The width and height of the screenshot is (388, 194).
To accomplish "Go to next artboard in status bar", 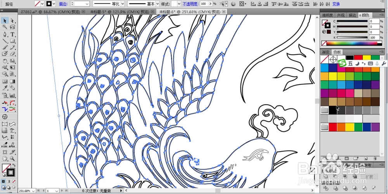I will pyautogui.click(x=62, y=191).
